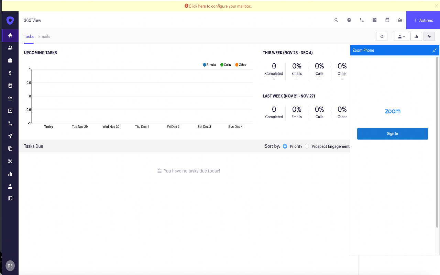Select the Tasks tab
The width and height of the screenshot is (440, 275).
click(x=29, y=36)
